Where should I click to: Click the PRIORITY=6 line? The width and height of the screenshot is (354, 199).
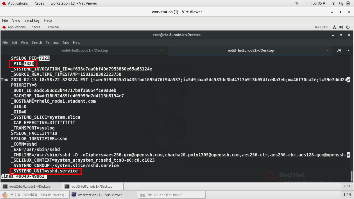tap(24, 85)
